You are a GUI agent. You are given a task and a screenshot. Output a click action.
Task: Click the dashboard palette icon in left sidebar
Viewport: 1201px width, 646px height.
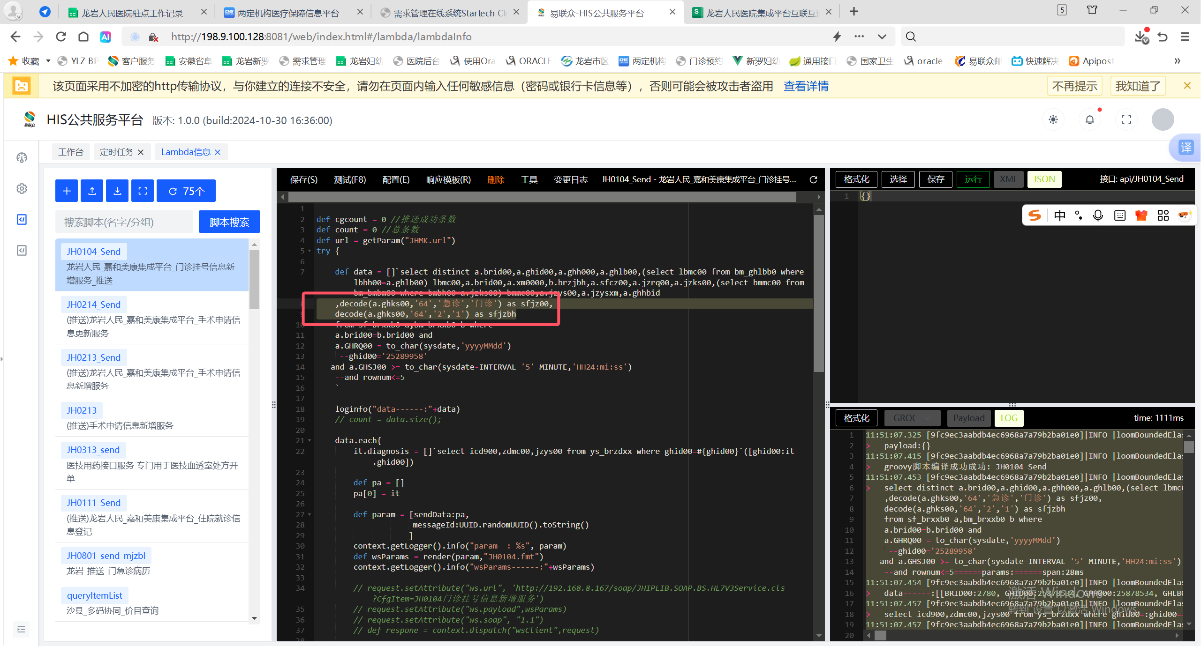click(22, 157)
